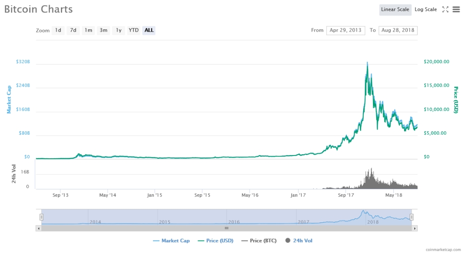
Task: Set zoom to 1d
Action: pos(58,30)
